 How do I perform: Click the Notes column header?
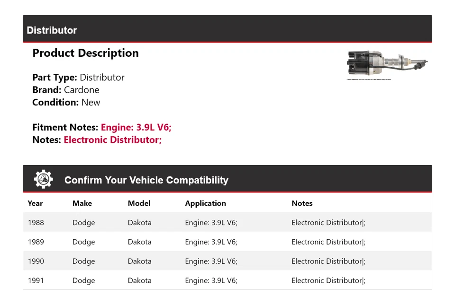(x=302, y=203)
